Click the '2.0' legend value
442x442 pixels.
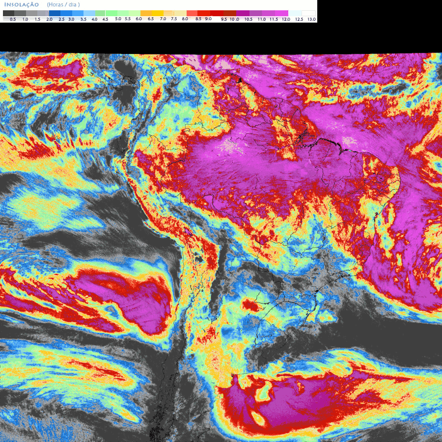tap(49, 19)
